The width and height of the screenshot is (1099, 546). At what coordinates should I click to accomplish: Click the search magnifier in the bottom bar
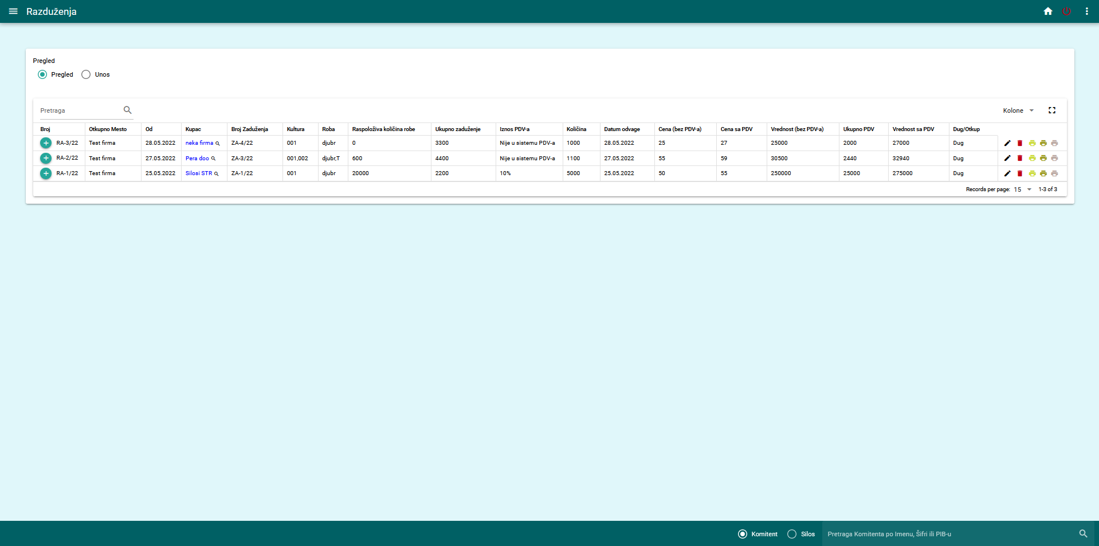click(x=1083, y=533)
